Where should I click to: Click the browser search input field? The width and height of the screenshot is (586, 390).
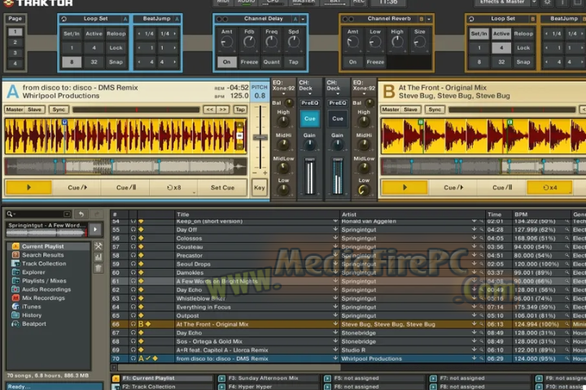(39, 214)
